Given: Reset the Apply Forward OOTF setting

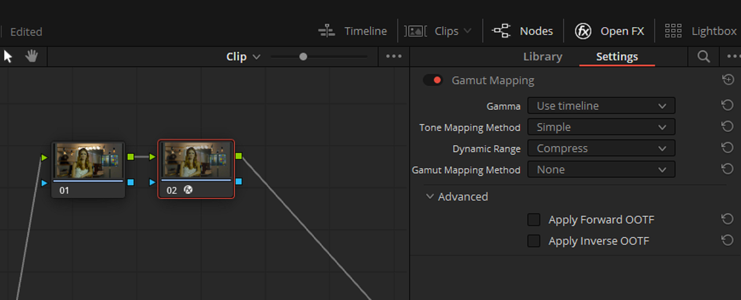Looking at the screenshot, I should pyautogui.click(x=728, y=219).
